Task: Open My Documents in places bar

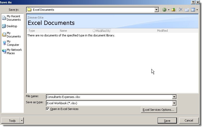Action: 11,35
